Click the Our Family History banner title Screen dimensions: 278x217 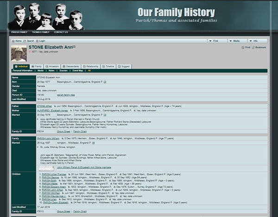click(176, 12)
